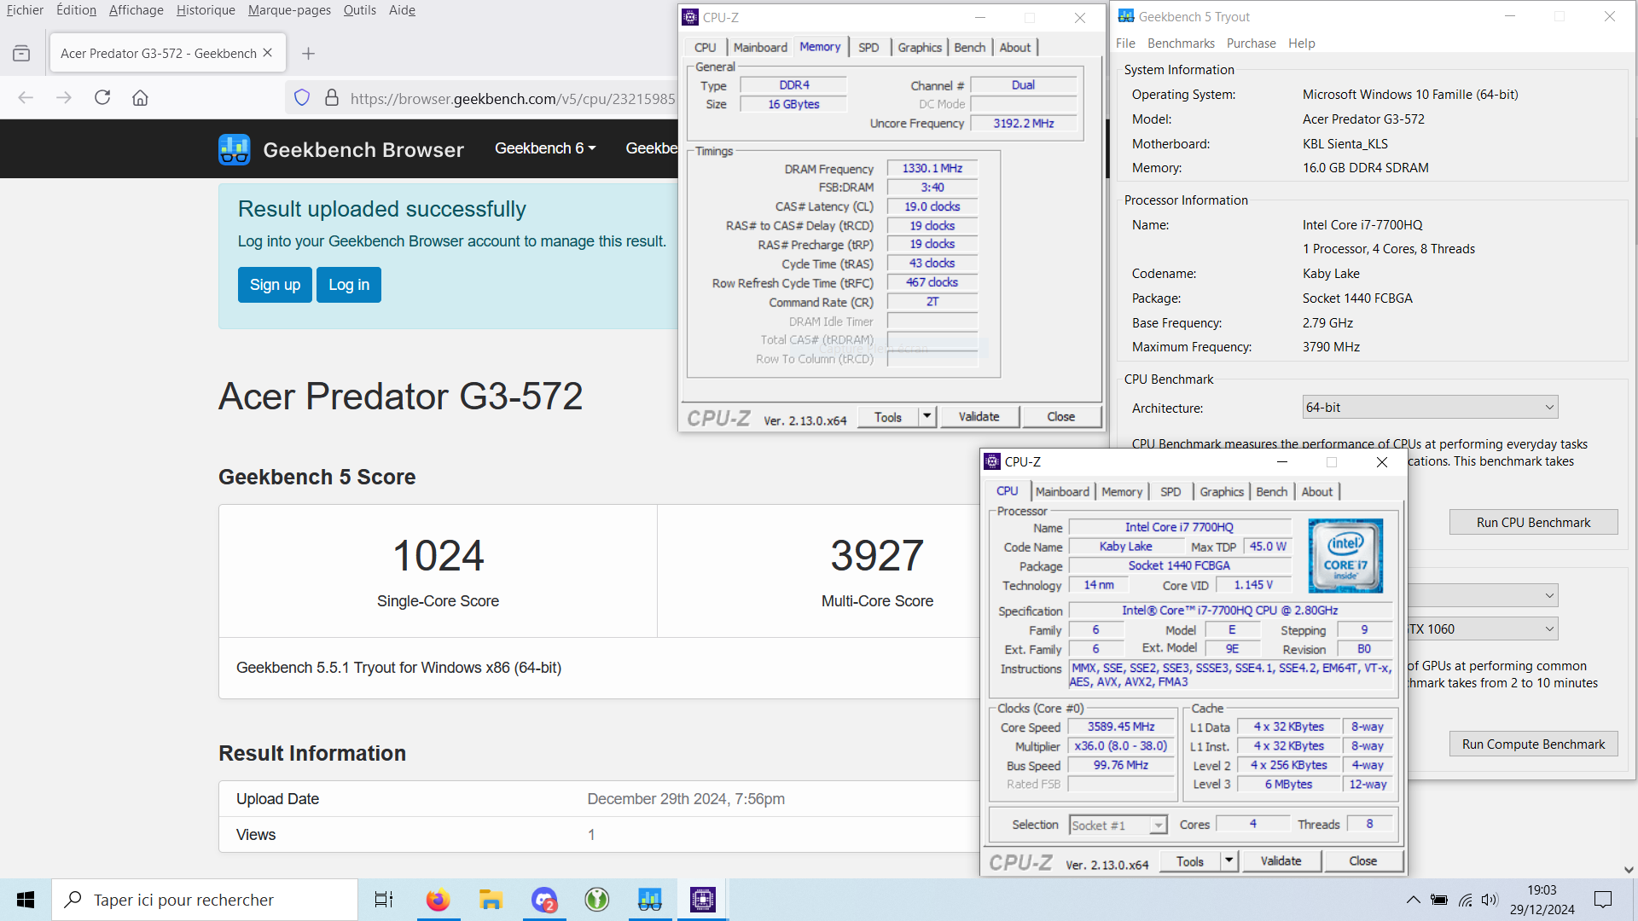Open a new Firefox tab
Screen dimensions: 1638x921
(309, 54)
